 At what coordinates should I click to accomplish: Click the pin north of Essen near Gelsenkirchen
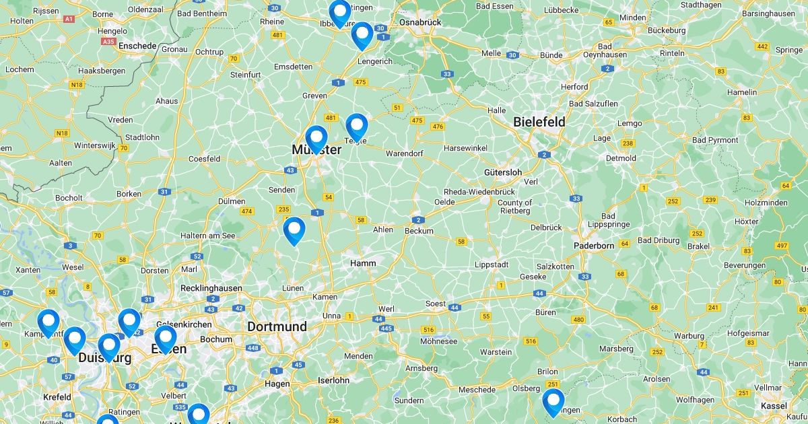pyautogui.click(x=129, y=323)
